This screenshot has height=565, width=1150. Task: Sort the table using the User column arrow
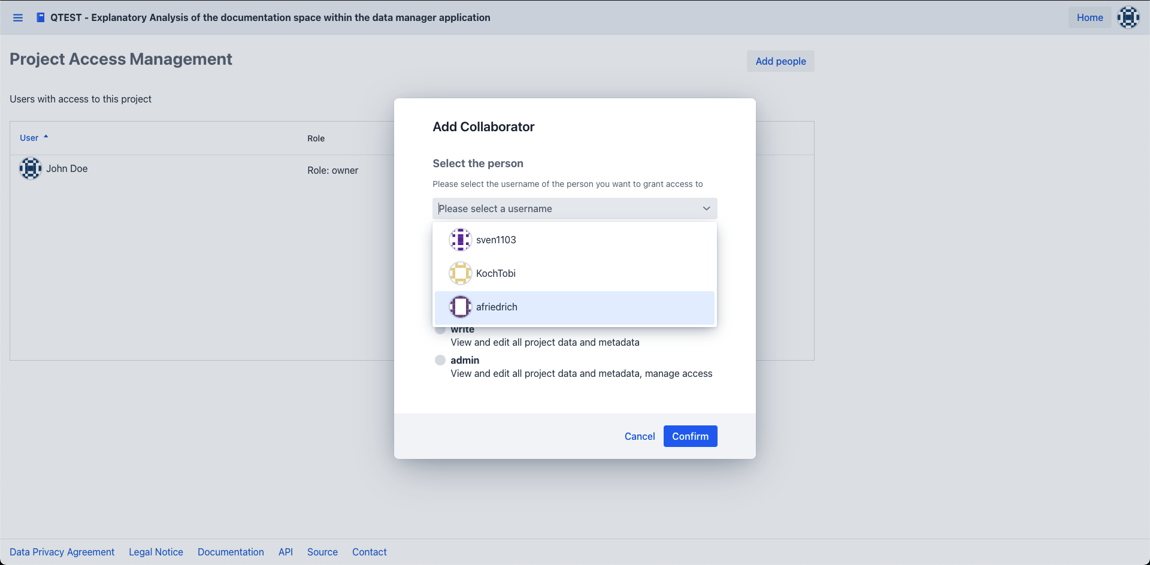click(x=46, y=137)
